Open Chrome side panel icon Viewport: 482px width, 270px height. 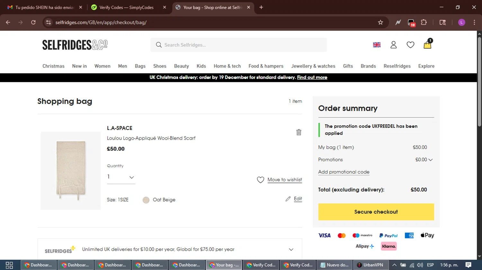442,22
